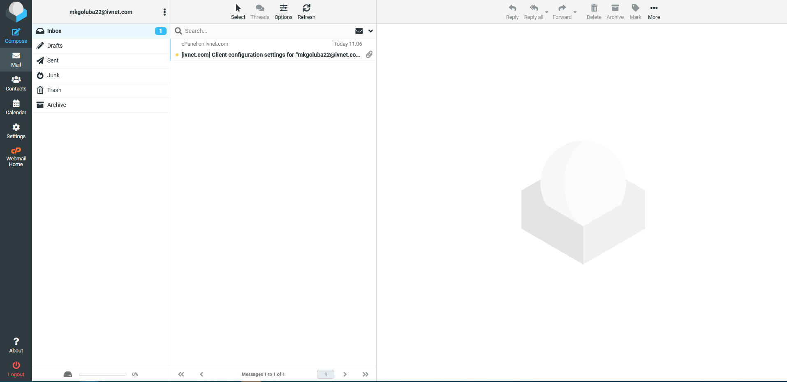This screenshot has width=787, height=382.
Task: Click the disk quota usage bar
Action: coord(103,374)
